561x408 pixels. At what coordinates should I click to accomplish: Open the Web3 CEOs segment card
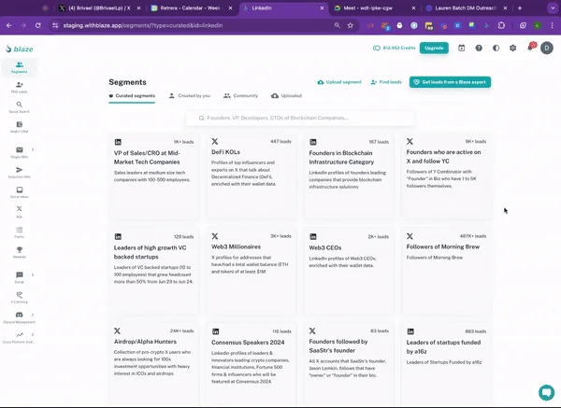(x=349, y=271)
